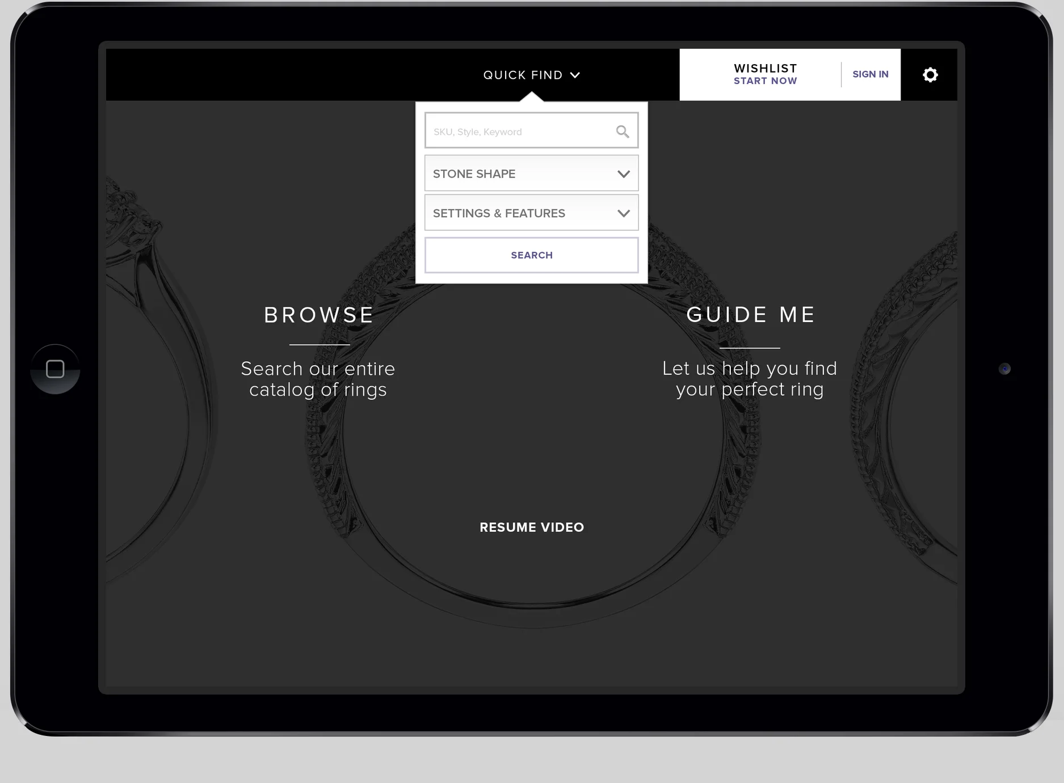
Task: Open the Wishlist Start Now section
Action: tap(765, 74)
